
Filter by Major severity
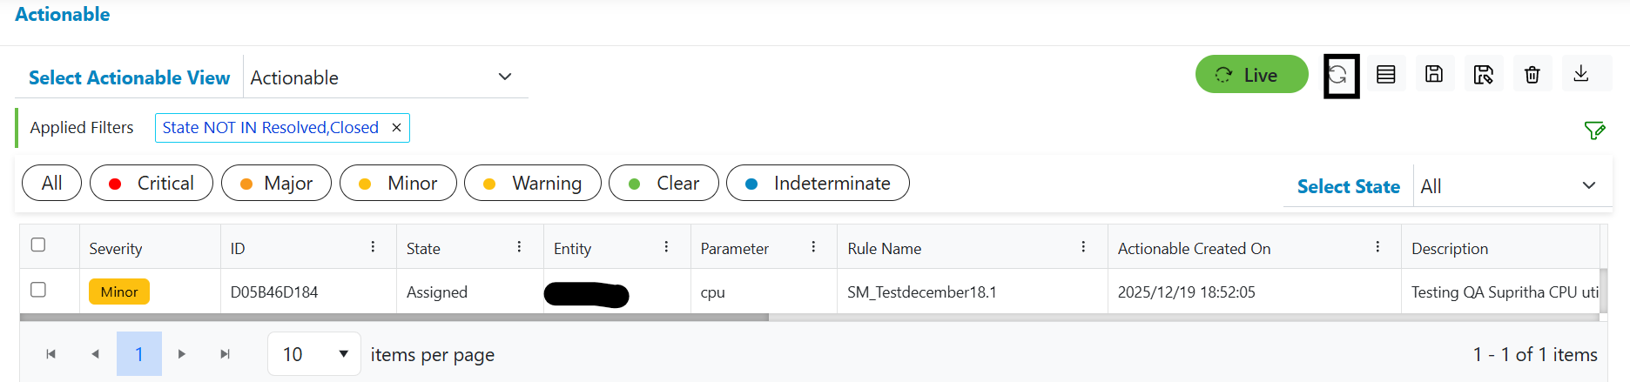276,184
